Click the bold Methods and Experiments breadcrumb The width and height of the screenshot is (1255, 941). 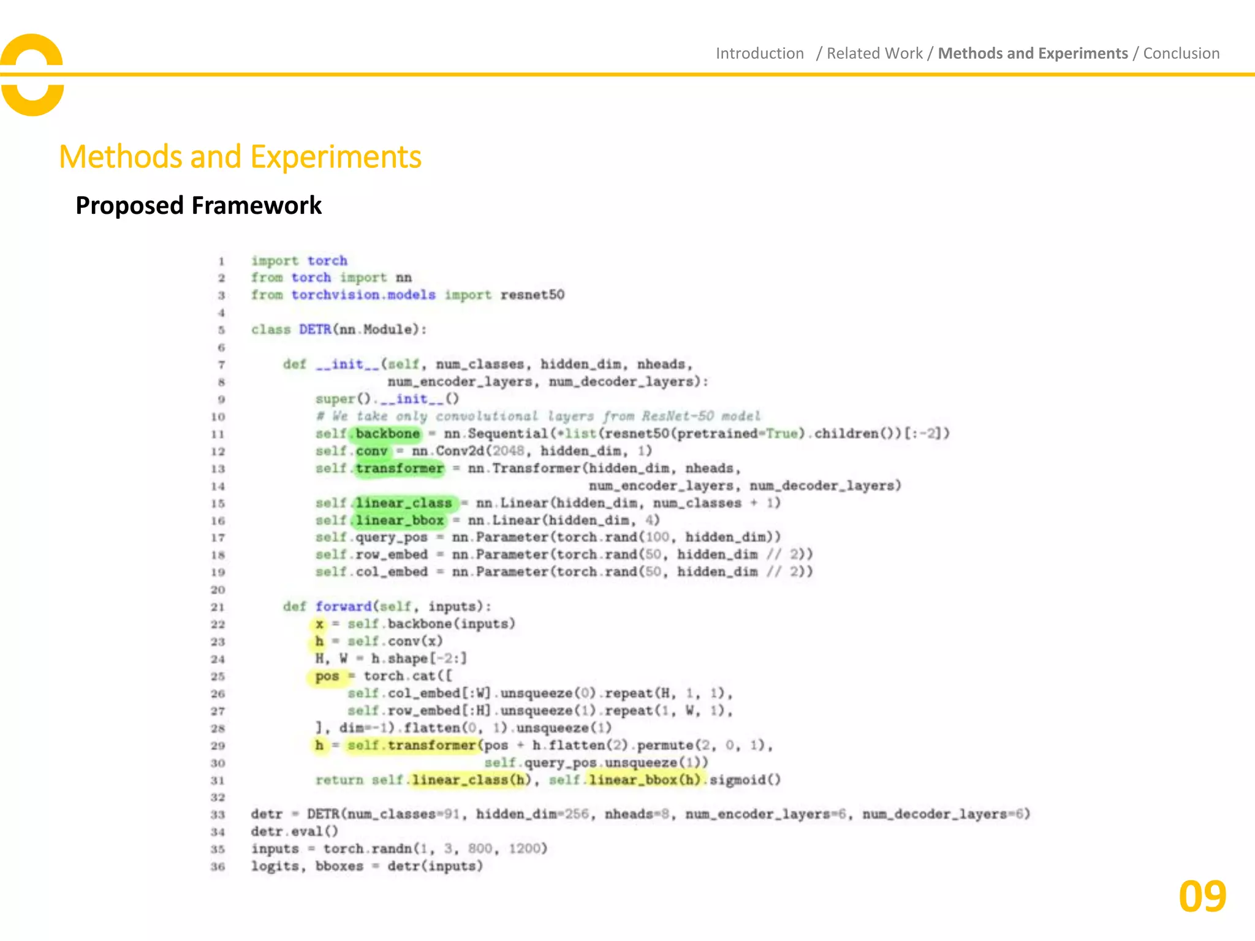pyautogui.click(x=1033, y=53)
